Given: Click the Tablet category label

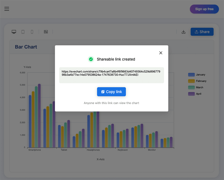Looking at the screenshot, I should (64, 150).
